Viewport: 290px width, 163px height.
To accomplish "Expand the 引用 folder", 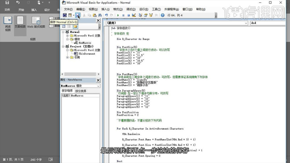I will tap(67, 57).
